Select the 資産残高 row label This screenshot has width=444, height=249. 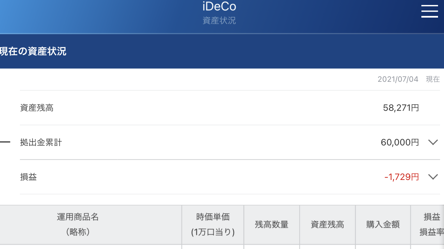pyautogui.click(x=37, y=108)
